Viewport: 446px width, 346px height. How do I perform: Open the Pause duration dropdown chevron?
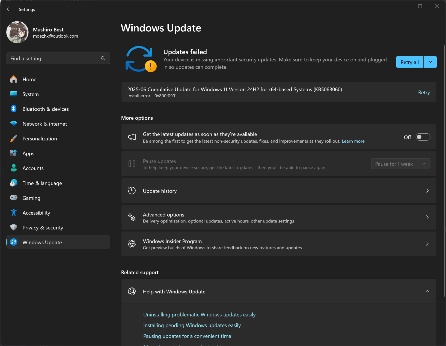424,164
